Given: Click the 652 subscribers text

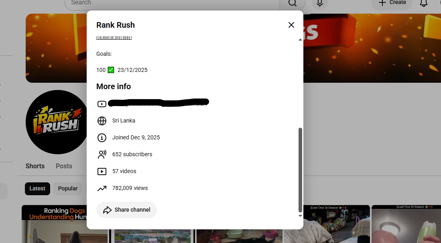Looking at the screenshot, I should [x=132, y=154].
